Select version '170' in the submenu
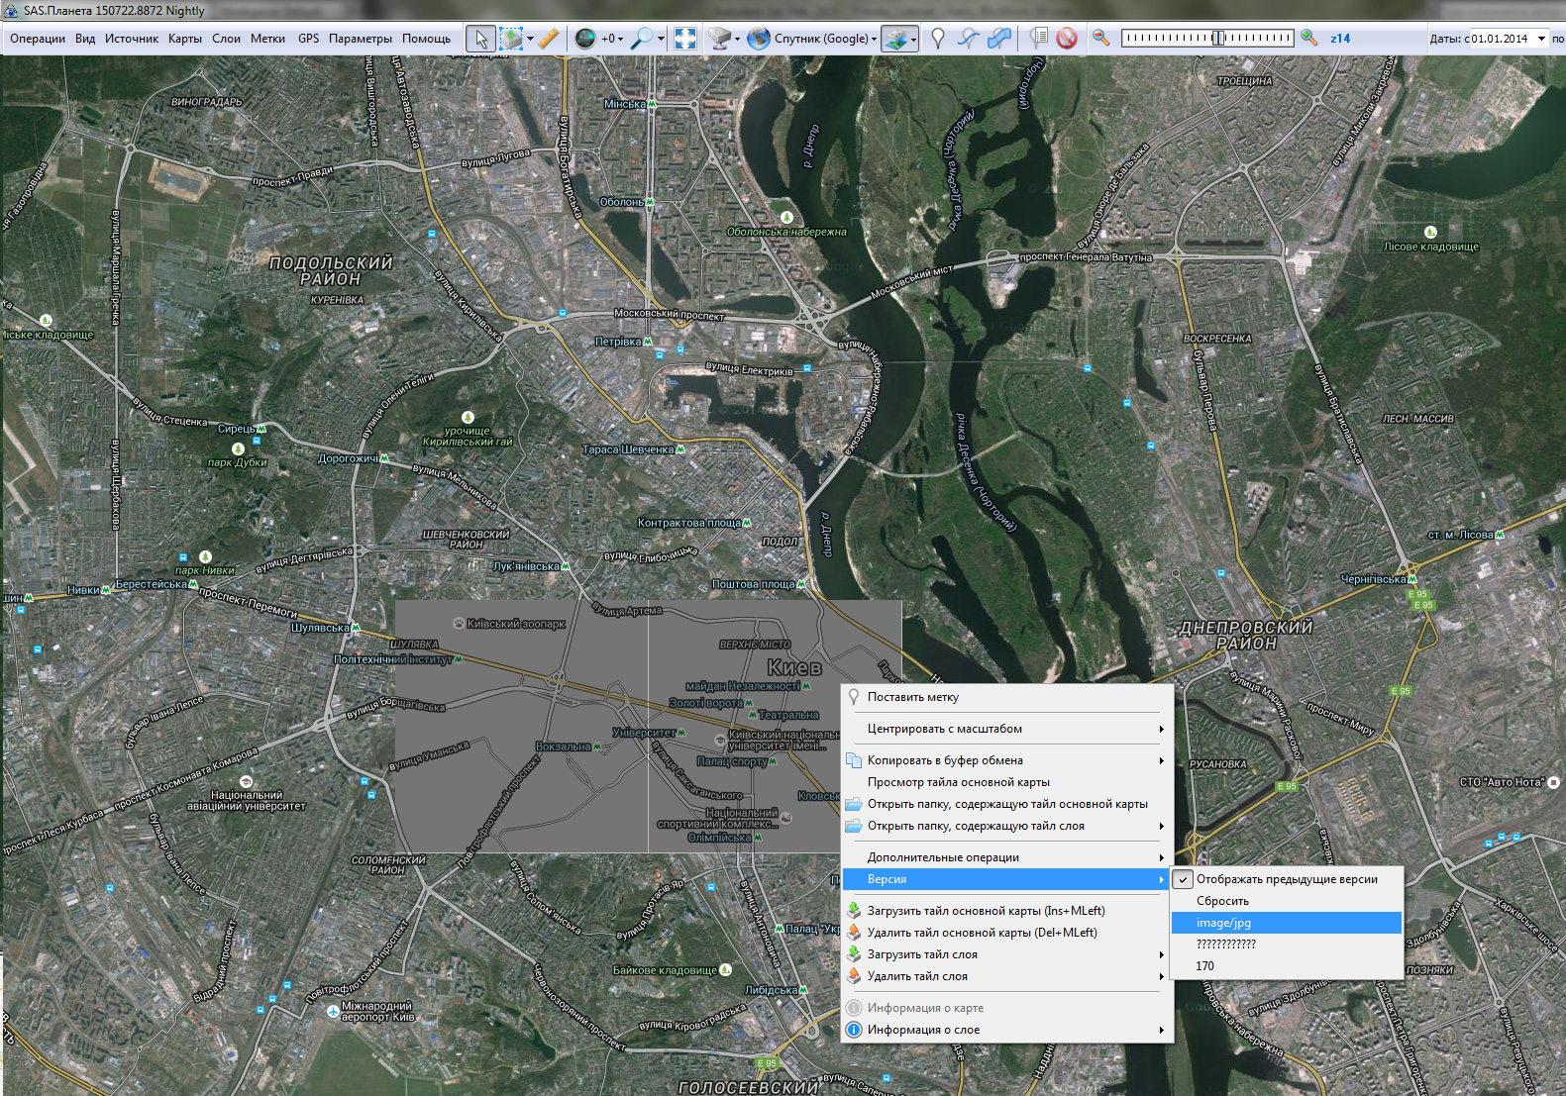The width and height of the screenshot is (1566, 1096). click(1204, 966)
